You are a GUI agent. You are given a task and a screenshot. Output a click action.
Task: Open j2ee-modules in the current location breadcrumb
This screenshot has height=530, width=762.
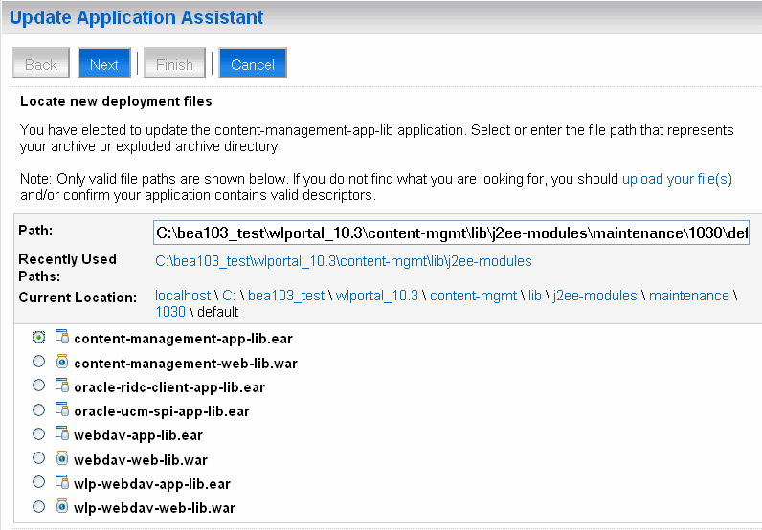[594, 296]
